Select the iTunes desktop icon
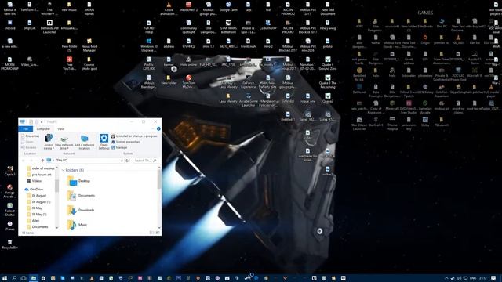Screen dimensions: 502x282 tap(10, 226)
